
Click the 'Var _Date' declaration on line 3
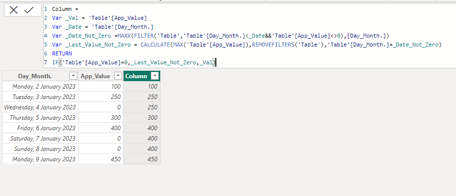click(x=67, y=27)
